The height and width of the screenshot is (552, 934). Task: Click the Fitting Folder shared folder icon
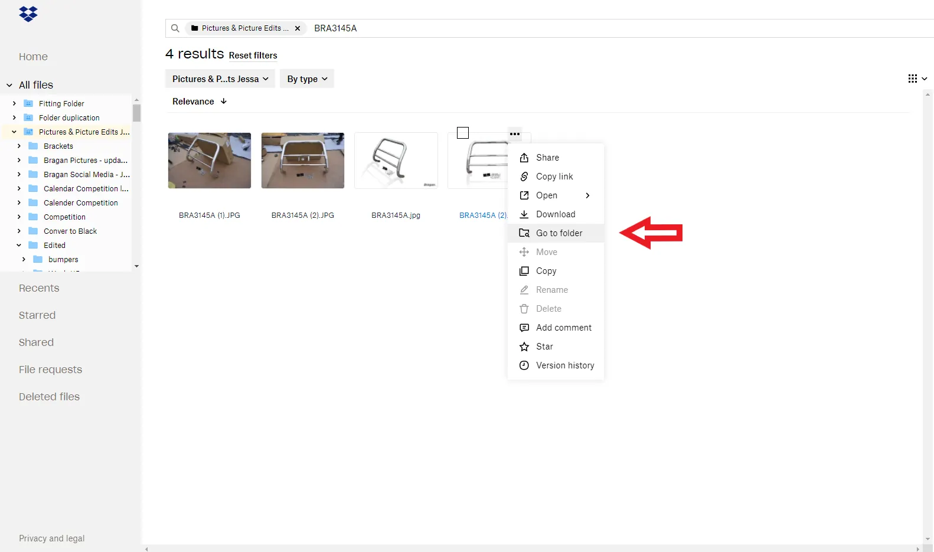coord(28,103)
